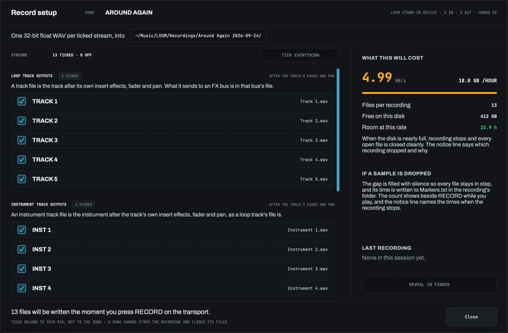Click the 'Files per recording' row
The height and width of the screenshot is (333, 508).
pos(429,105)
